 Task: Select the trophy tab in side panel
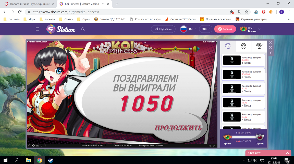(x=259, y=46)
